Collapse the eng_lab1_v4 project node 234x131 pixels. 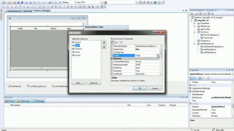pyautogui.click(x=191, y=20)
